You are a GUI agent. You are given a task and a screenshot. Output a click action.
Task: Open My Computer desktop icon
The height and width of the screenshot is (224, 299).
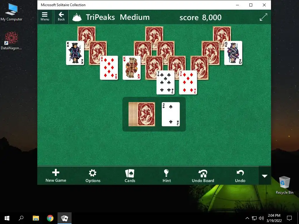(x=11, y=12)
